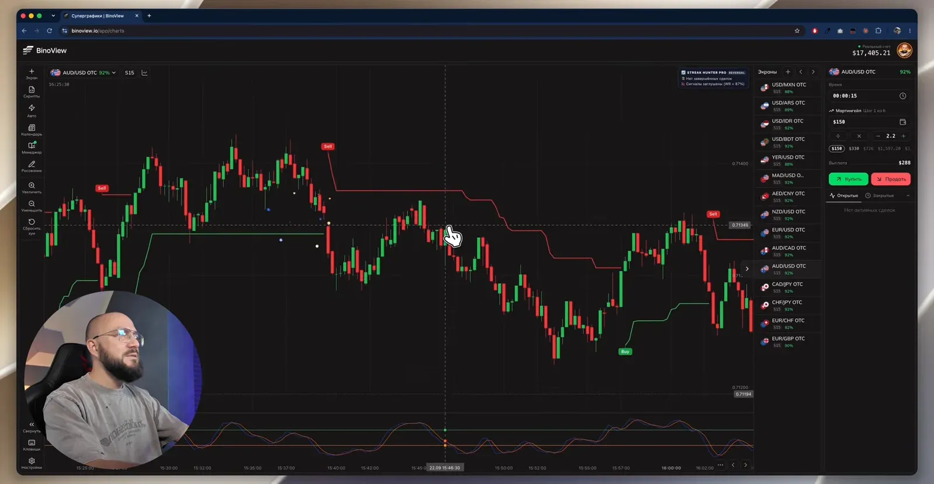The height and width of the screenshot is (484, 934).
Task: Open the user avatar profile
Action: pyautogui.click(x=904, y=51)
